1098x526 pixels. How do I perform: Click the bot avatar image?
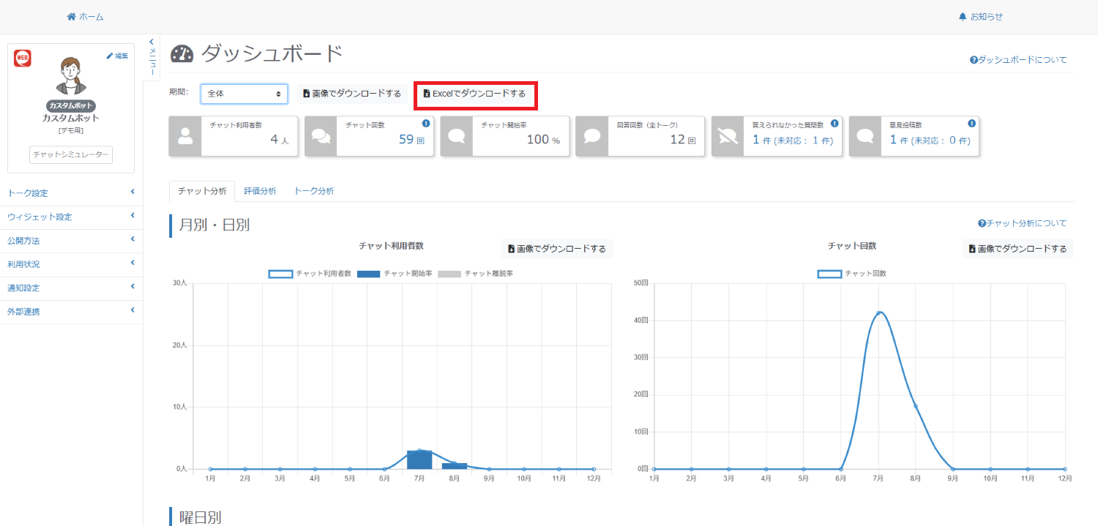click(x=71, y=76)
